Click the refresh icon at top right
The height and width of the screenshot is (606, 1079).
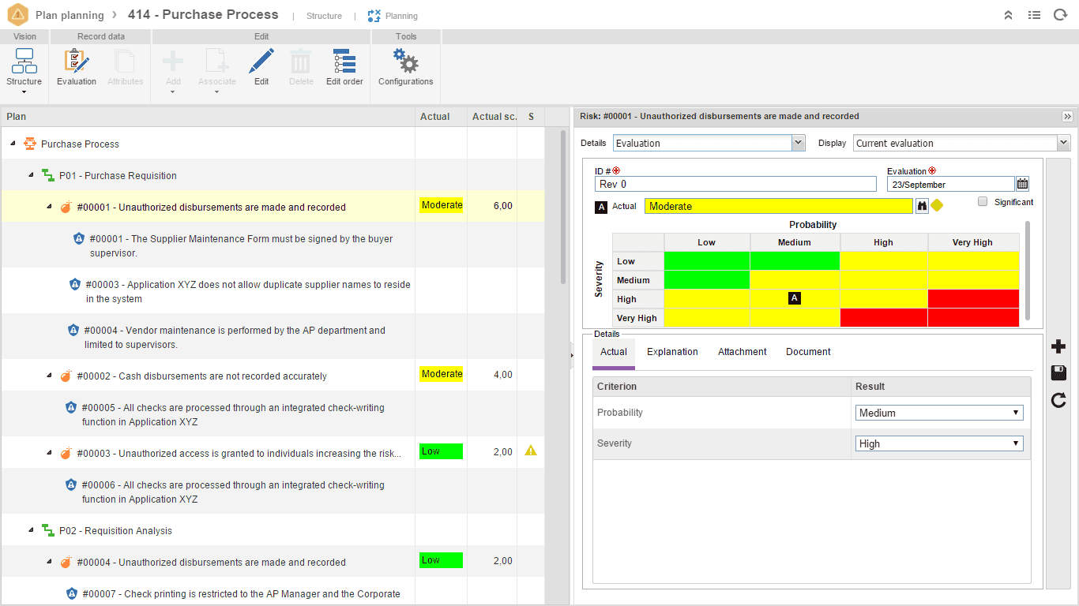click(x=1060, y=15)
